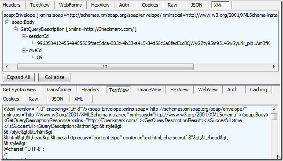Click the response scrollbar up arrow
The height and width of the screenshot is (161, 283).
coord(274,109)
